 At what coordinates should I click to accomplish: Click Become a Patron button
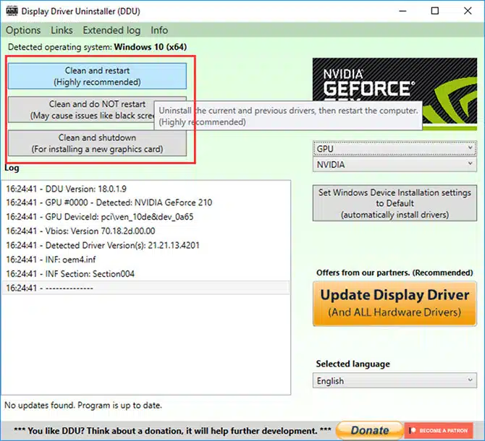pos(439,430)
